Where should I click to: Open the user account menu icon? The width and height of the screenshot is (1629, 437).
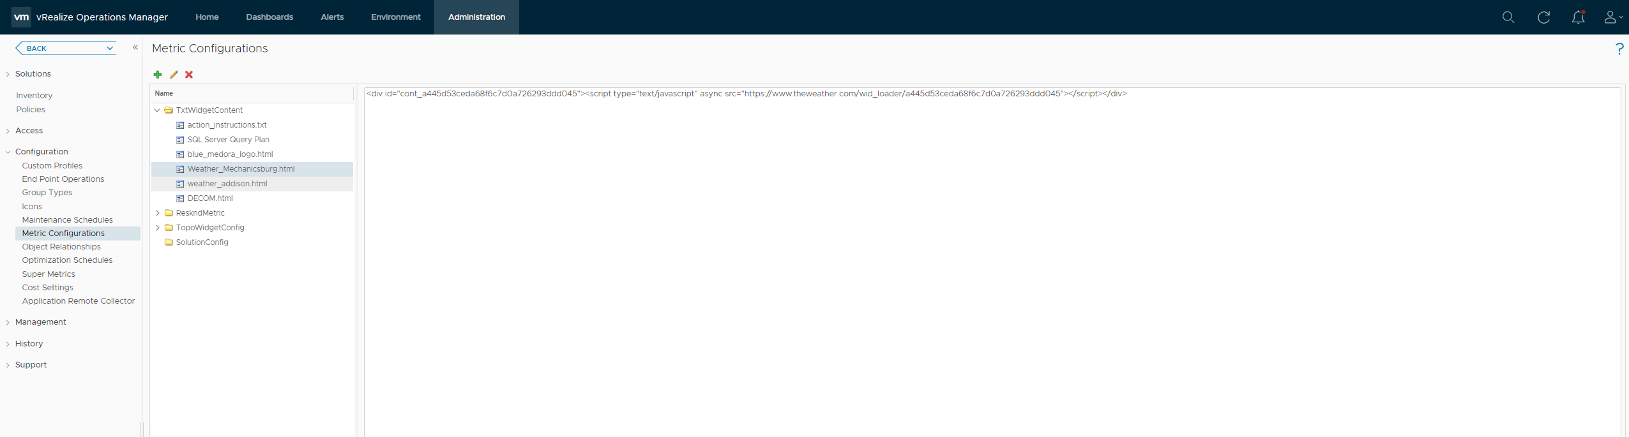click(x=1612, y=17)
